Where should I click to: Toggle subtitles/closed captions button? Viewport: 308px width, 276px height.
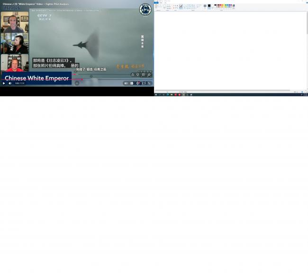point(132,83)
